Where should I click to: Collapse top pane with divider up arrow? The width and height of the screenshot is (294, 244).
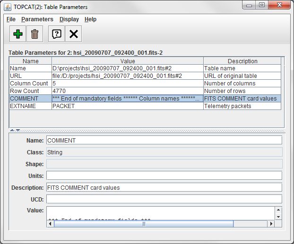coord(12,130)
